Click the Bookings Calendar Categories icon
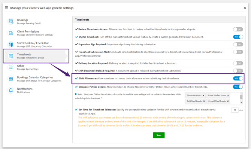Viewport: 251px width, 149px height. point(11,79)
